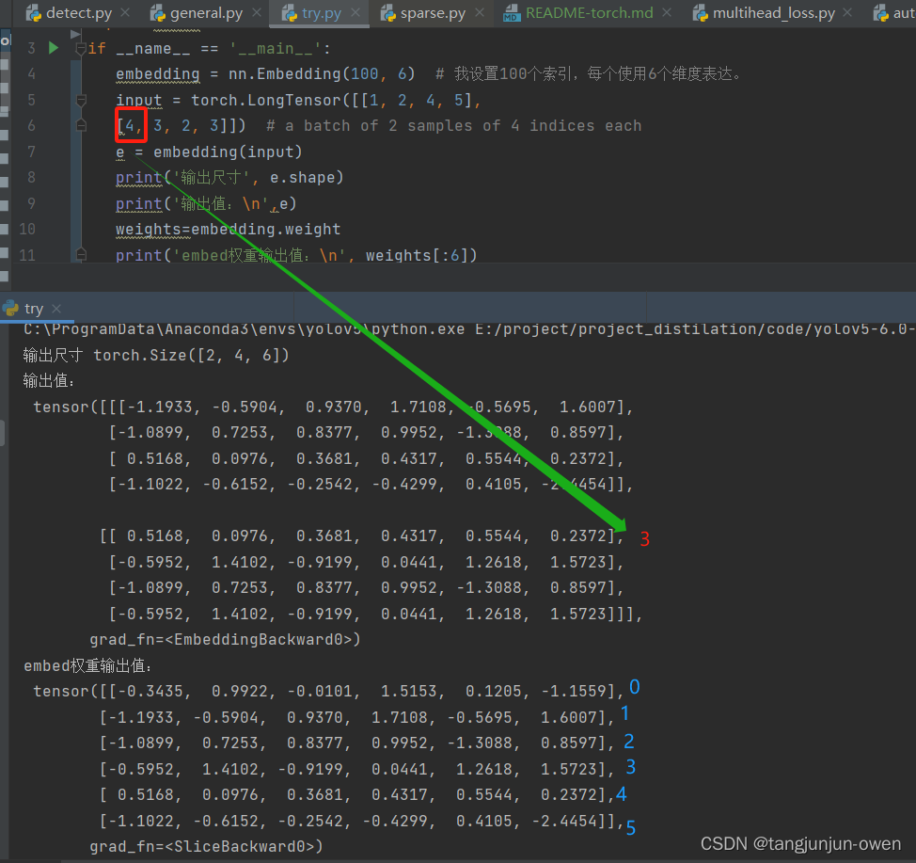Click the code "if __name__ == '__main__':"
This screenshot has width=916, height=863.
[209, 49]
